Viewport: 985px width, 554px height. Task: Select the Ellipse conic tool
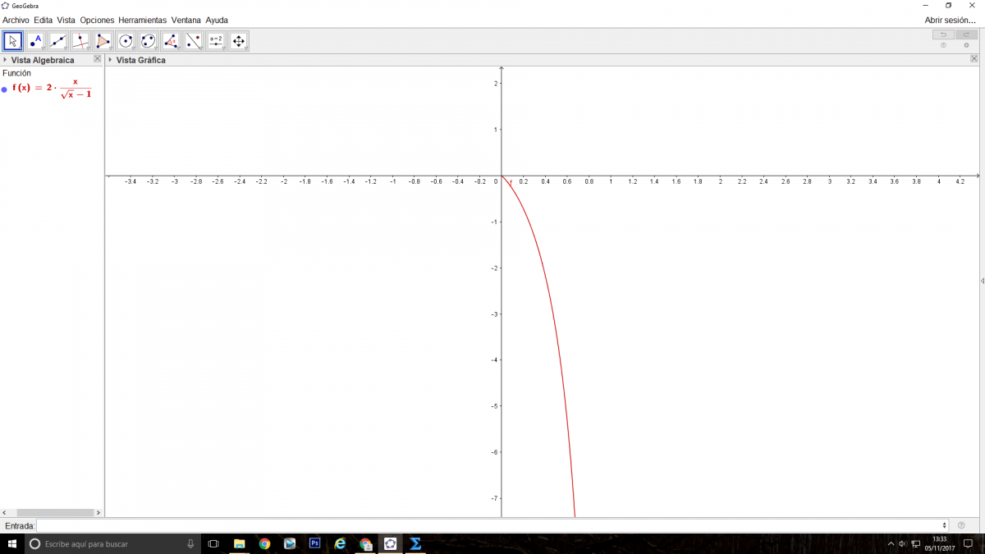[149, 41]
